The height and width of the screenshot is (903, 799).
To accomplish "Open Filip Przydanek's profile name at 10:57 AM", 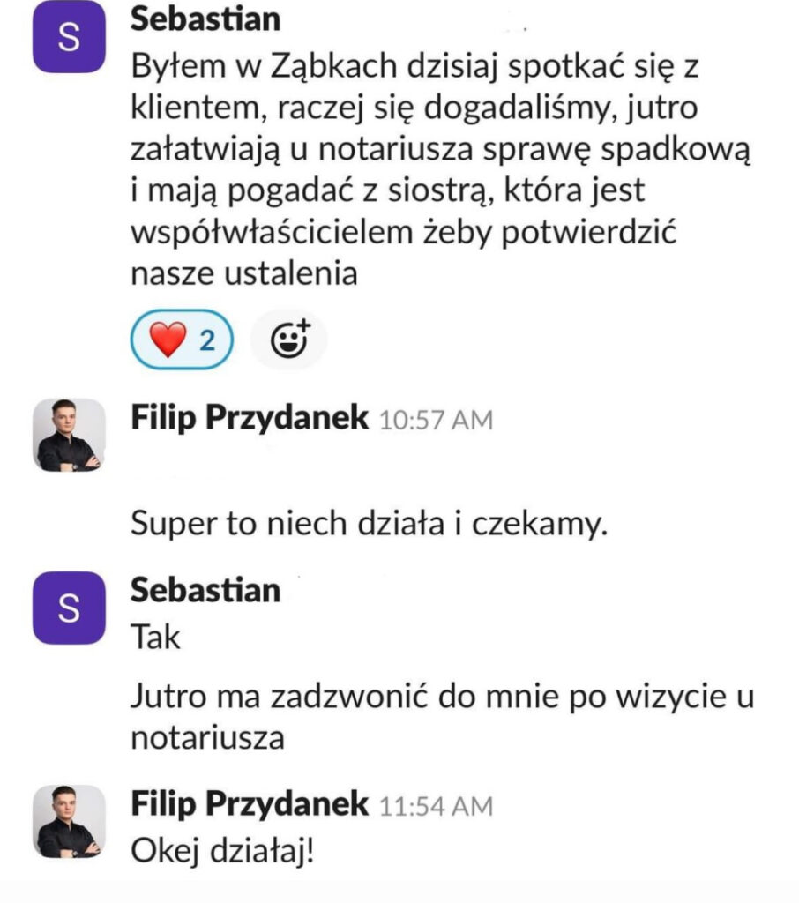I will click(250, 419).
